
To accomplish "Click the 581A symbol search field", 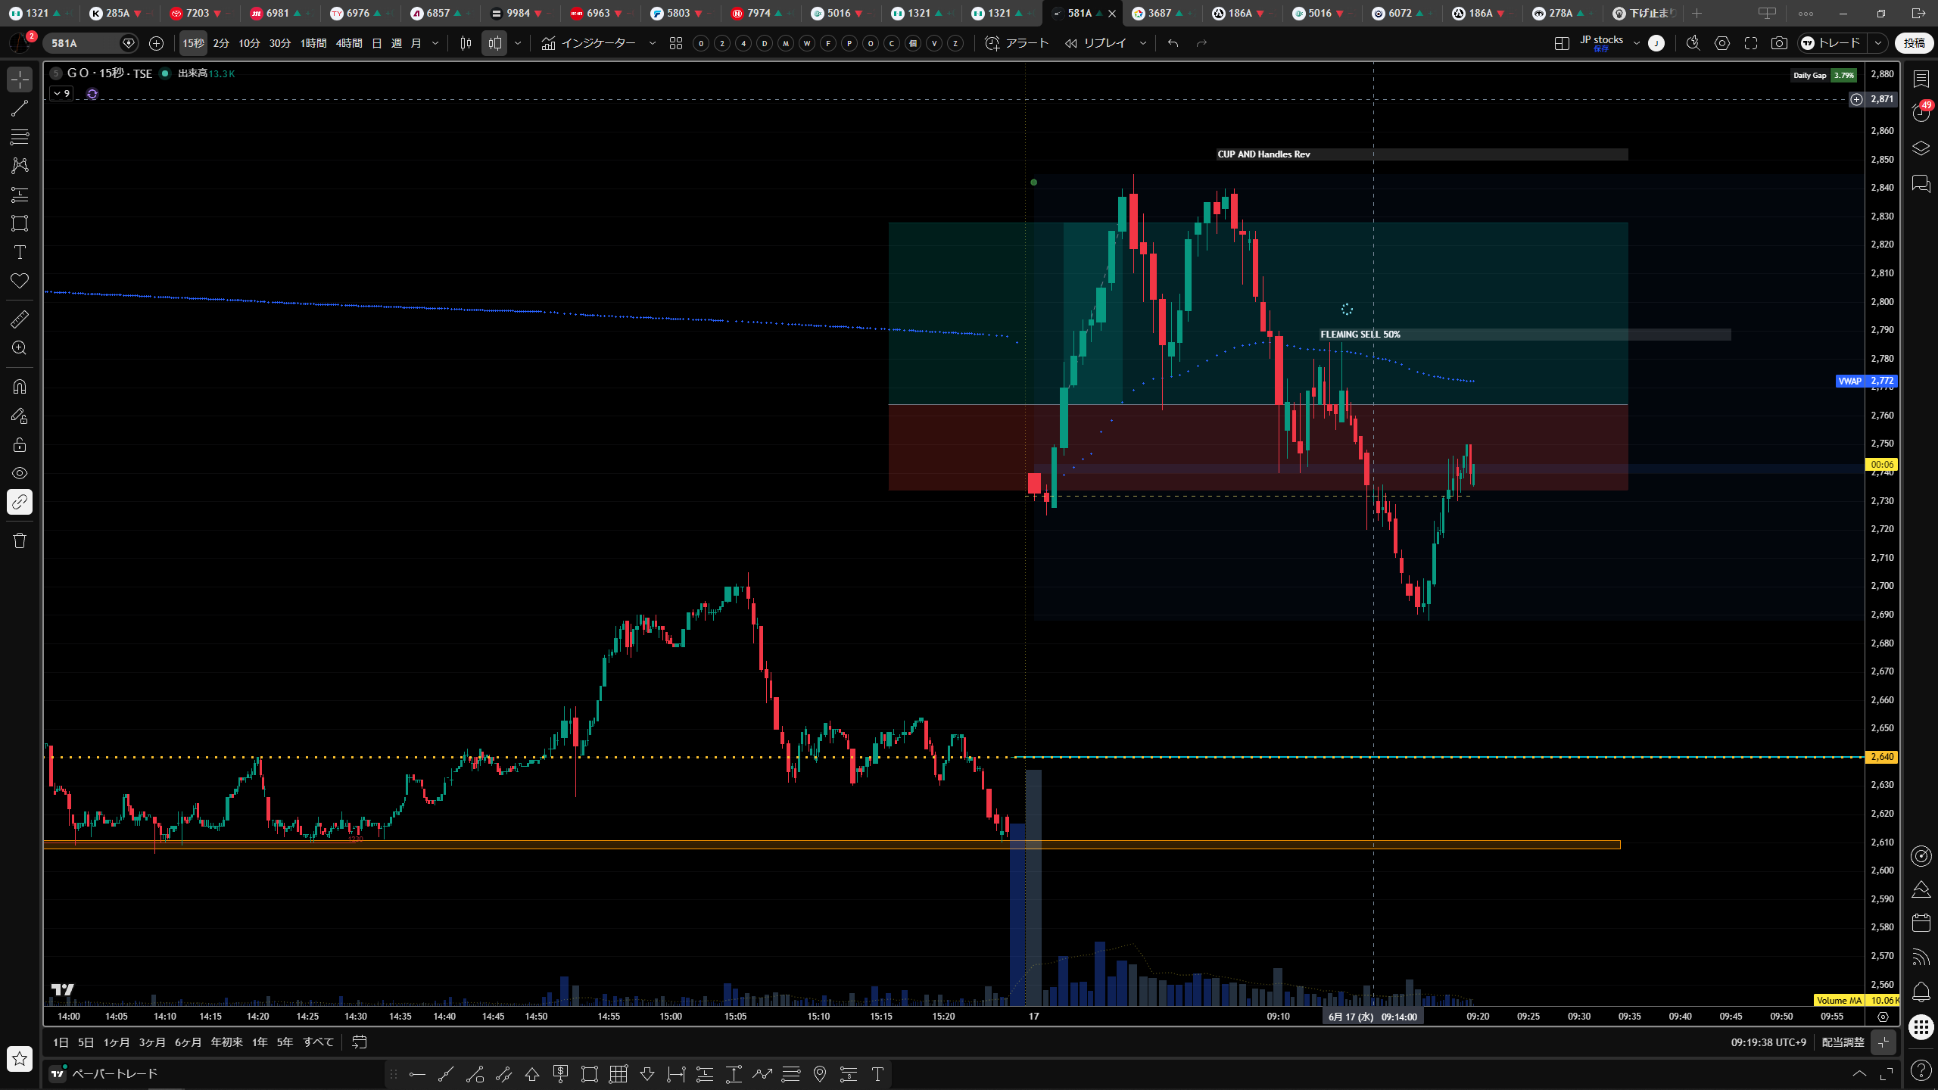I will [x=82, y=43].
